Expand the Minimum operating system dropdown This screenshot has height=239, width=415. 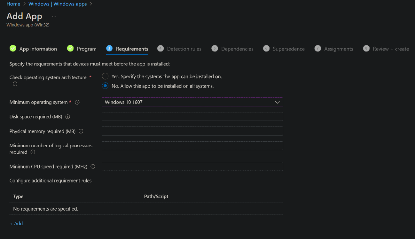click(x=192, y=102)
